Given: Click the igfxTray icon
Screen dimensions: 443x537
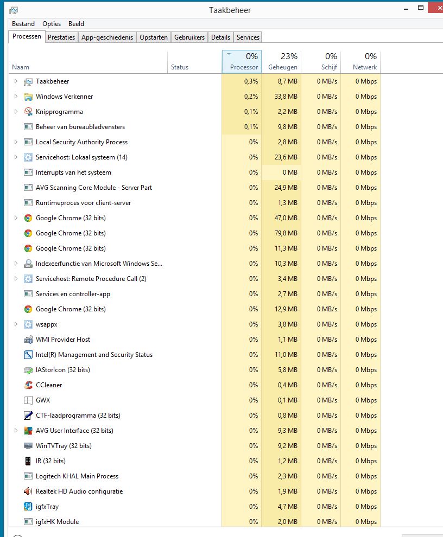Looking at the screenshot, I should click(28, 507).
